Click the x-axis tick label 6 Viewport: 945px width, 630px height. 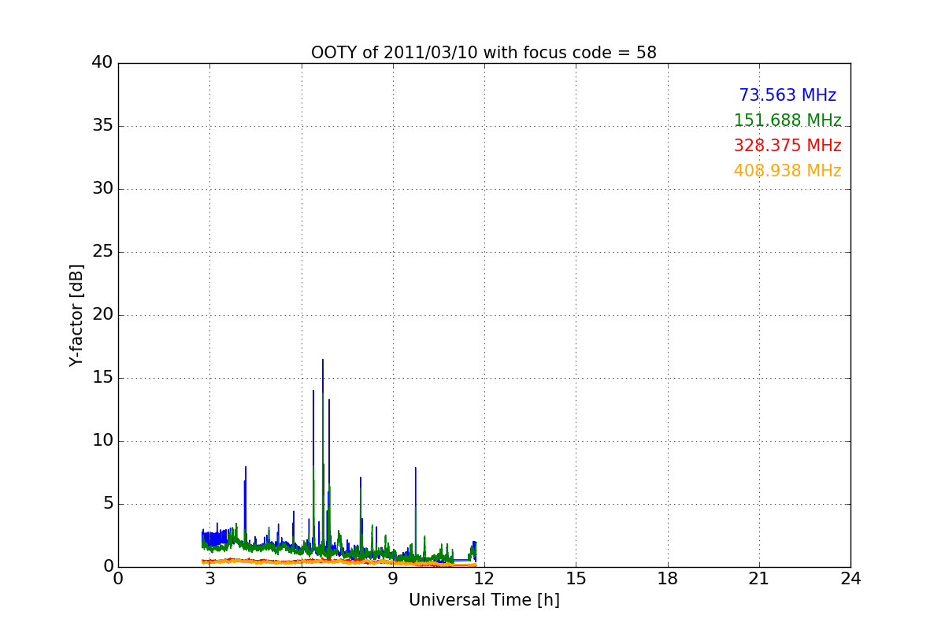click(302, 579)
